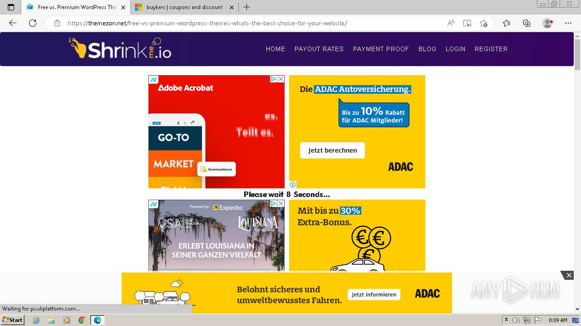Show hidden system tray icons
581x326 pixels.
click(507, 320)
